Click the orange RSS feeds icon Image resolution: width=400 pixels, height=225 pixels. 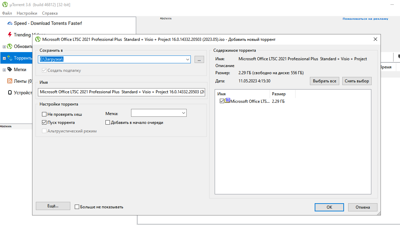click(x=10, y=81)
